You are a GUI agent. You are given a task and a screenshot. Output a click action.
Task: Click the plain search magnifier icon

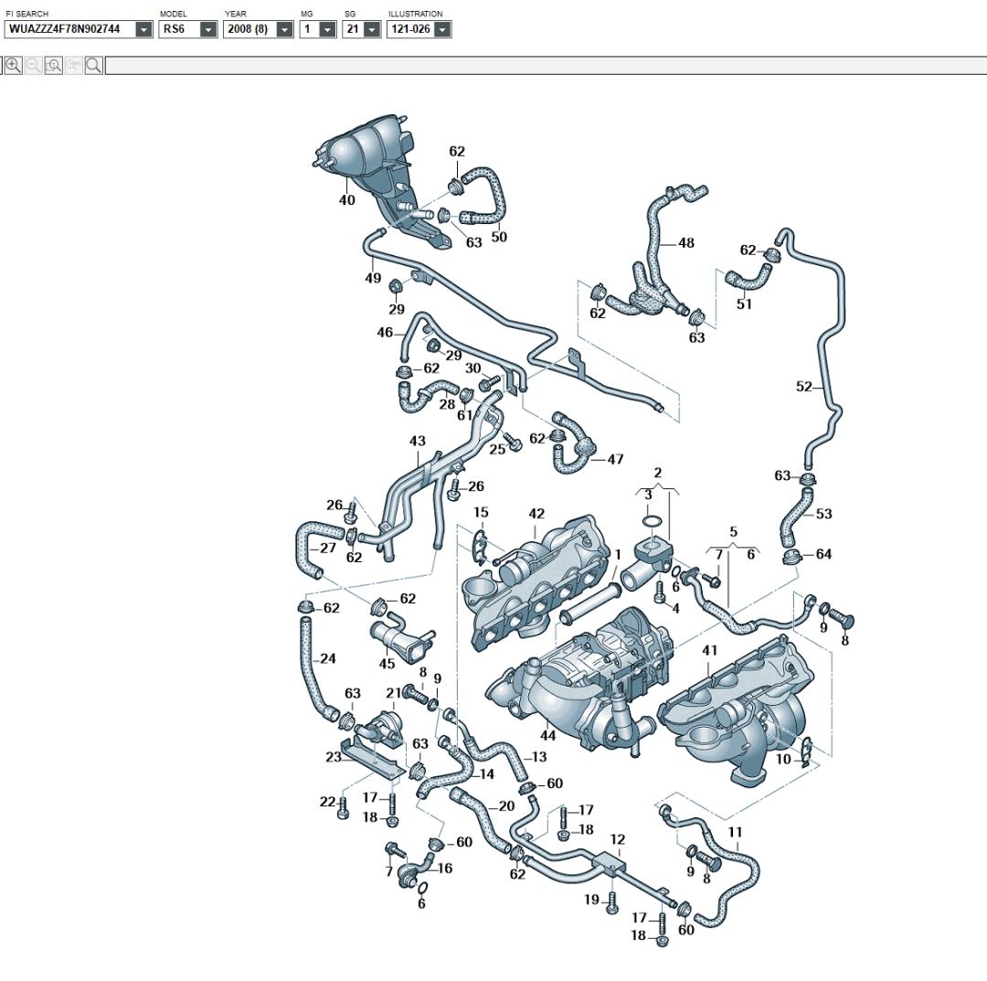pyautogui.click(x=93, y=65)
